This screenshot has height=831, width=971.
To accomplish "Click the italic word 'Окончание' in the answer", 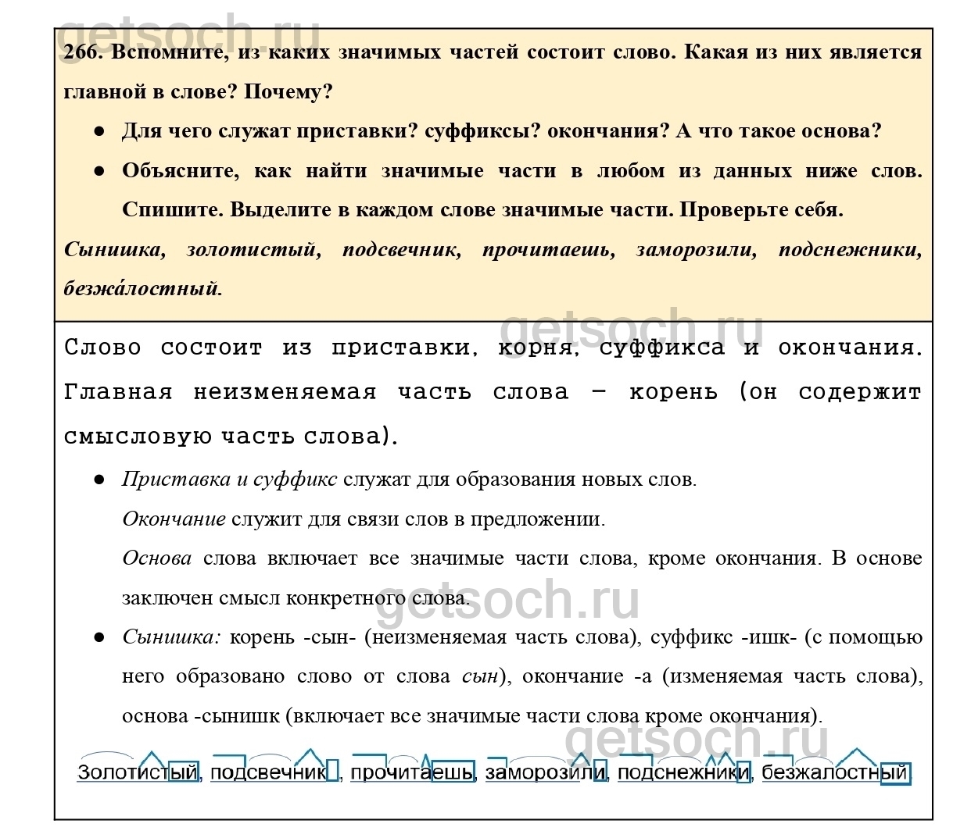I will (174, 519).
